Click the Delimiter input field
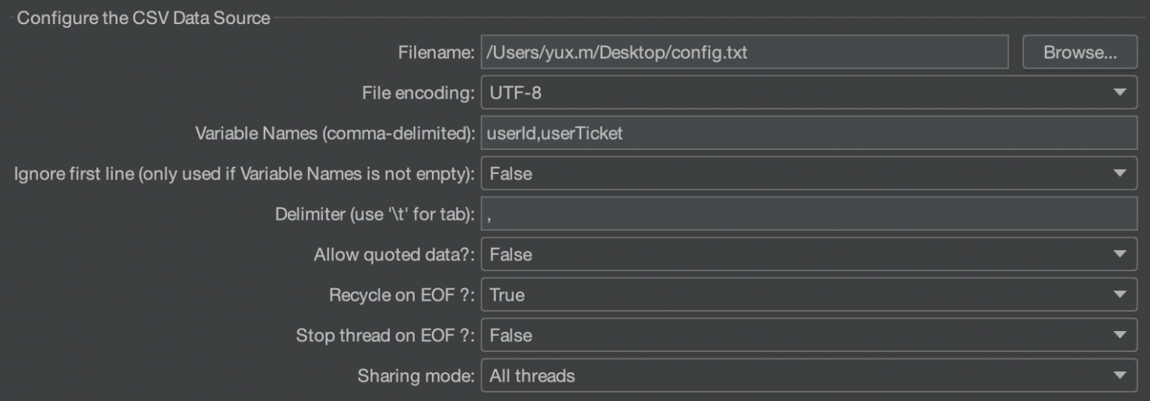The height and width of the screenshot is (401, 1150). click(809, 214)
